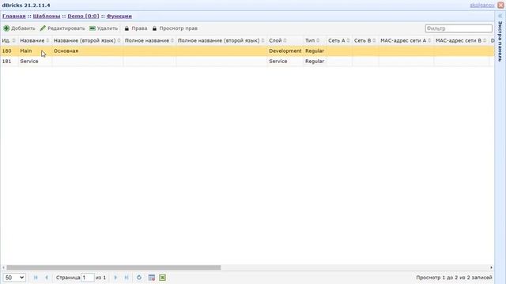The width and height of the screenshot is (506, 284).
Task: Click the scrollbar left arrow
Action: 3,267
